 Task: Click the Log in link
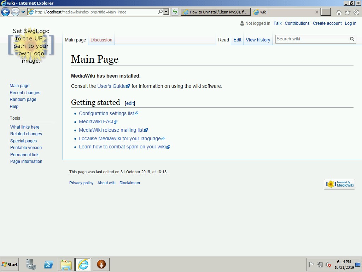350,23
